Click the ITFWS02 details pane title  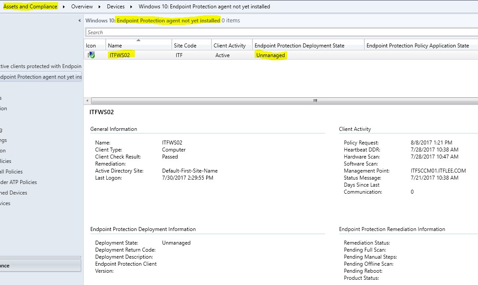[x=101, y=112]
